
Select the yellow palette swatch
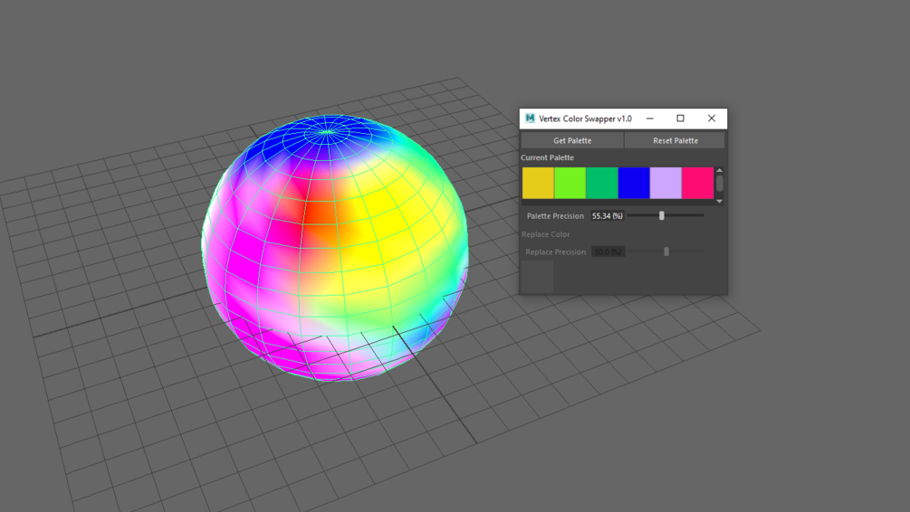click(538, 184)
